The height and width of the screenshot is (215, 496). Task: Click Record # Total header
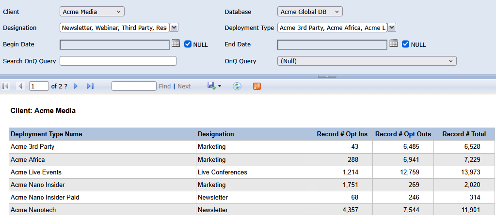(464, 134)
